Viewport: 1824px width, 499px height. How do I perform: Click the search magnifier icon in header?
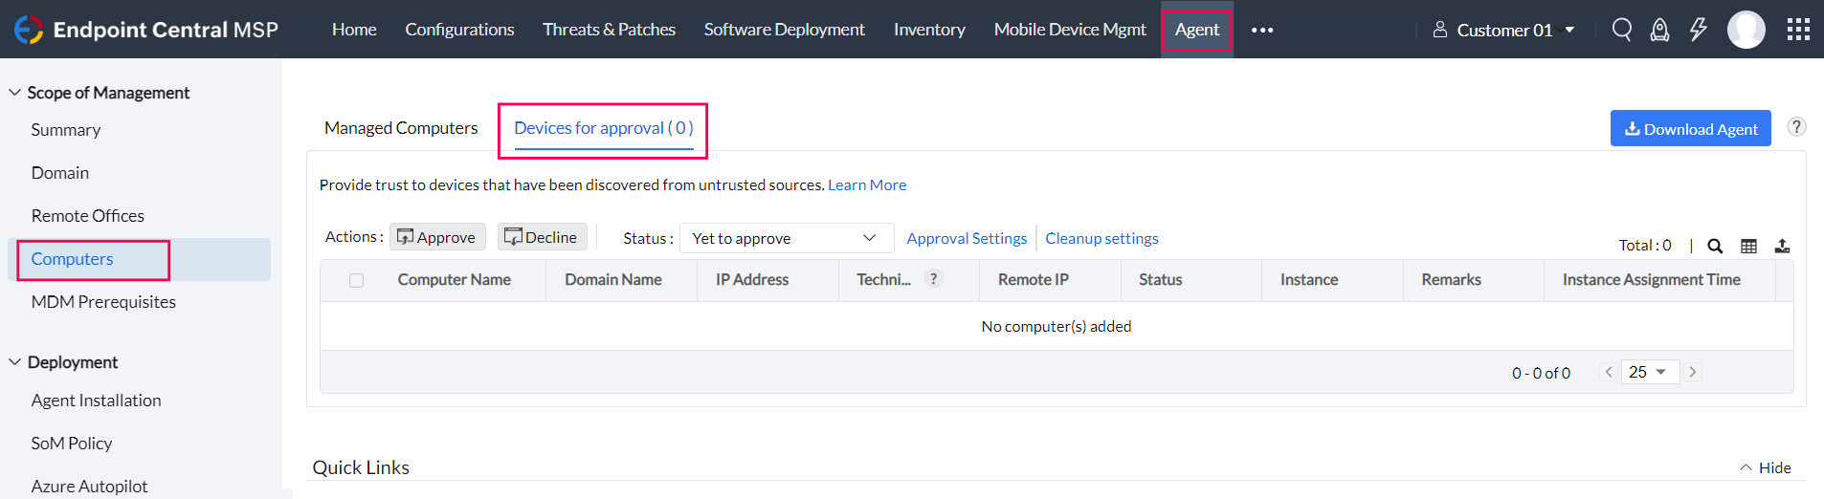pos(1621,30)
